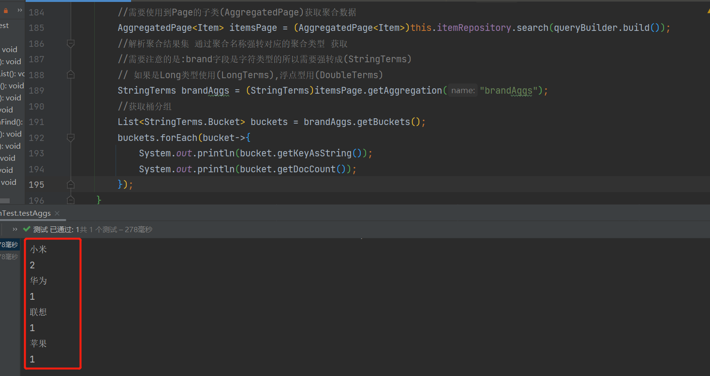Click line number 191 in the gutter

click(x=36, y=122)
